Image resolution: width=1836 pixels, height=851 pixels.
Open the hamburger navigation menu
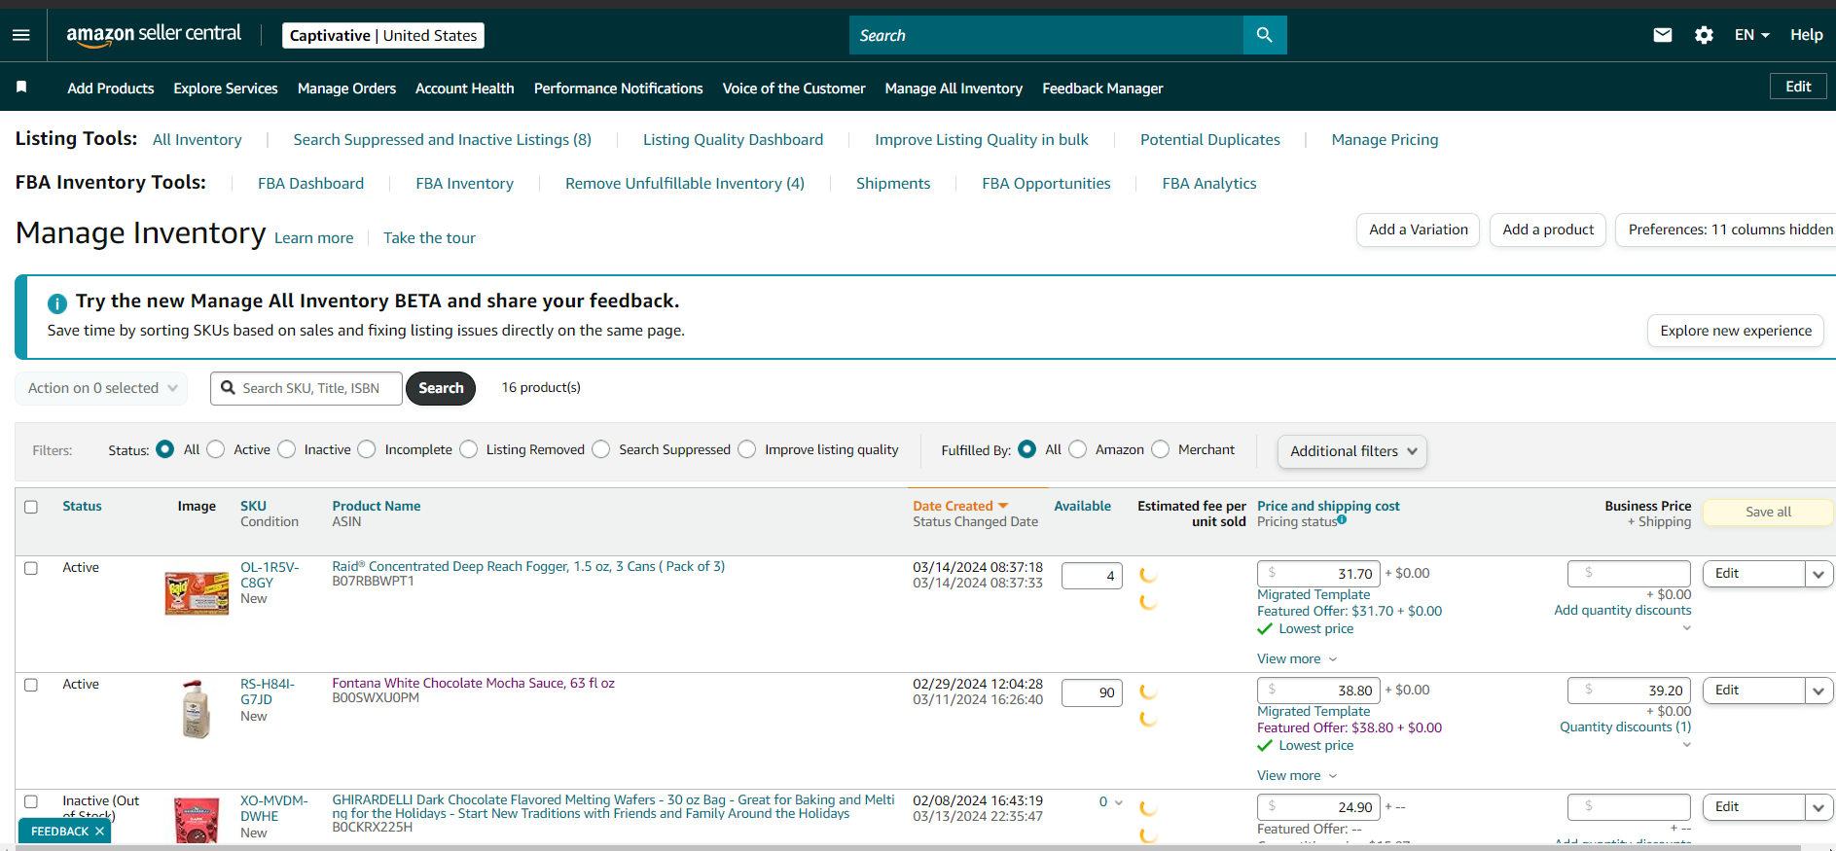click(21, 35)
